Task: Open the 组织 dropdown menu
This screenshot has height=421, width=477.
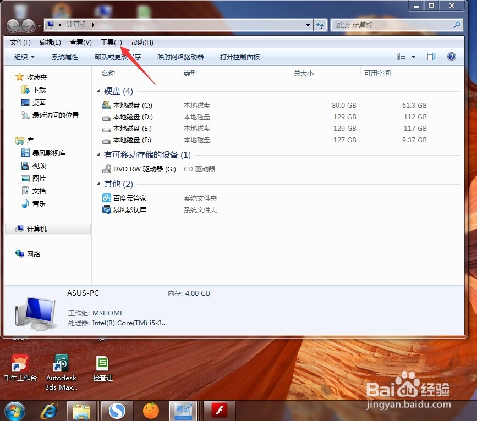Action: pos(24,57)
